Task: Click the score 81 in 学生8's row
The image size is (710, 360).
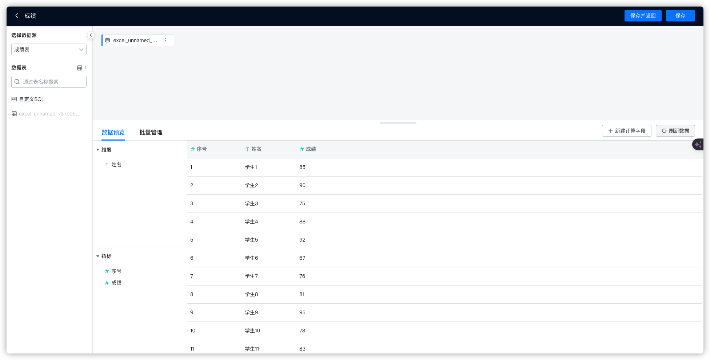Action: click(302, 294)
